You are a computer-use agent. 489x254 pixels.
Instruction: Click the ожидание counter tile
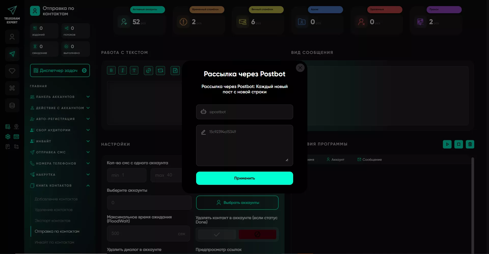click(x=44, y=49)
